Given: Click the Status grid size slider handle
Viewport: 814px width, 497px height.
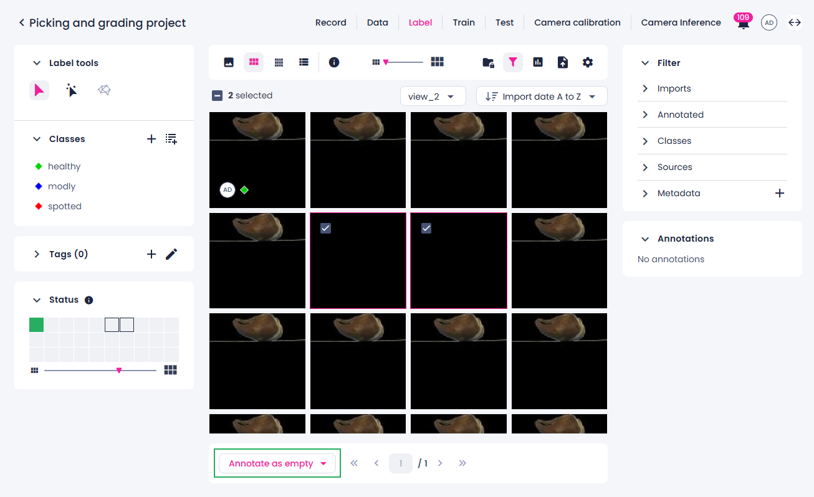Looking at the screenshot, I should point(119,370).
